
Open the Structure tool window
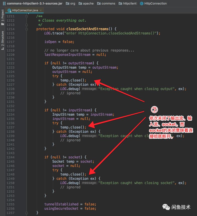(x=3, y=40)
